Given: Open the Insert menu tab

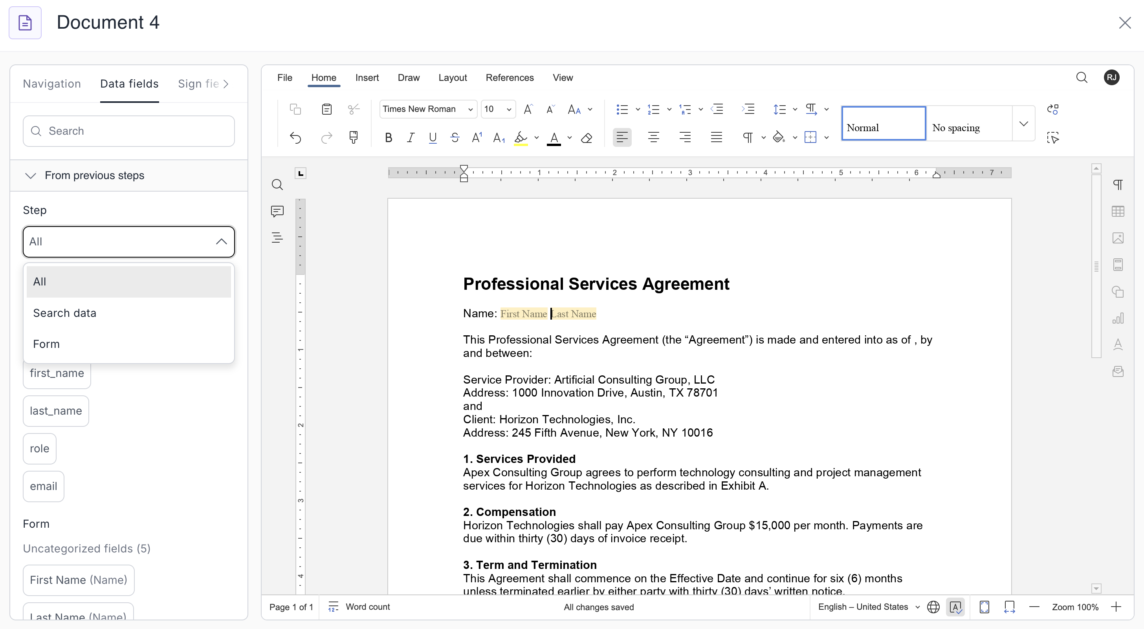Looking at the screenshot, I should 367,78.
